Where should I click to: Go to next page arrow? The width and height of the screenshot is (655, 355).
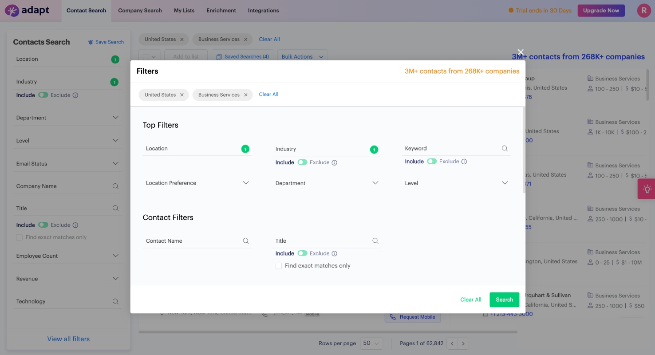click(463, 343)
